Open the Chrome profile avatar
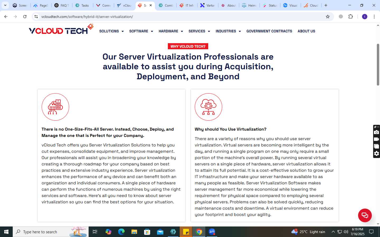Screen dimensions: 380x237 (x=365, y=17)
